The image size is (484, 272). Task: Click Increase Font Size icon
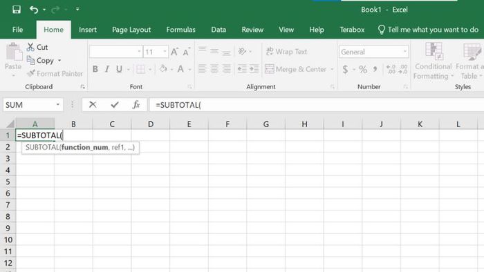175,52
